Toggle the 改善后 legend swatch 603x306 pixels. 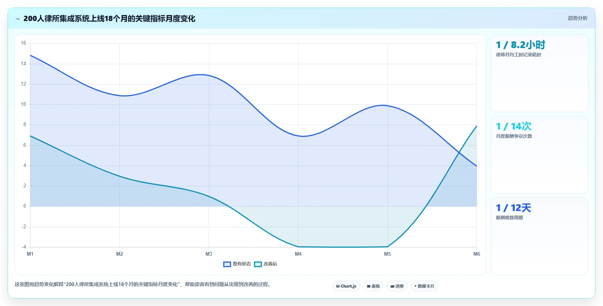pyautogui.click(x=258, y=264)
